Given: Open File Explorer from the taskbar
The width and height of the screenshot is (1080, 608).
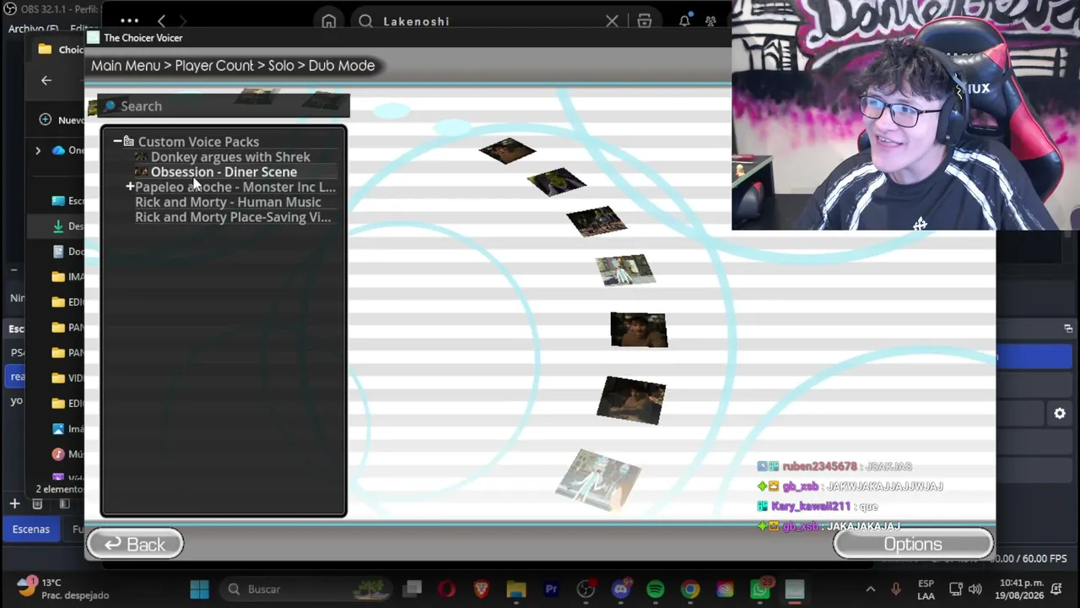Looking at the screenshot, I should point(516,589).
